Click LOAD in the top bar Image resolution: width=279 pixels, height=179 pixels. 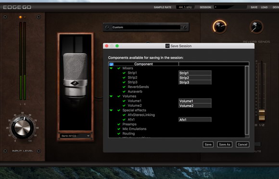[x=264, y=7]
